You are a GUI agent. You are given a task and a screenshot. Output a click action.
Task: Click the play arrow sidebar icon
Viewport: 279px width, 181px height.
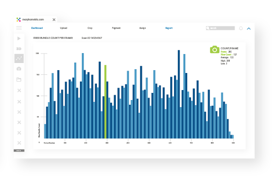click(x=19, y=38)
